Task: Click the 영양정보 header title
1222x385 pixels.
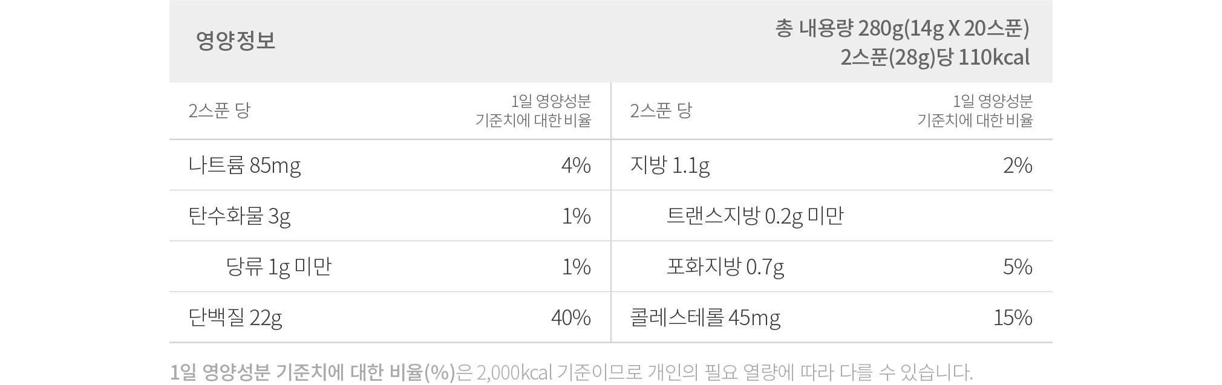Action: pyautogui.click(x=236, y=40)
